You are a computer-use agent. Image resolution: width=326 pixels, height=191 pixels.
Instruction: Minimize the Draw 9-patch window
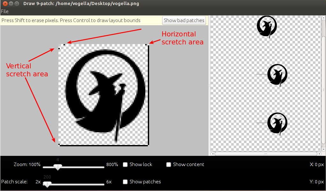[x=11, y=4]
